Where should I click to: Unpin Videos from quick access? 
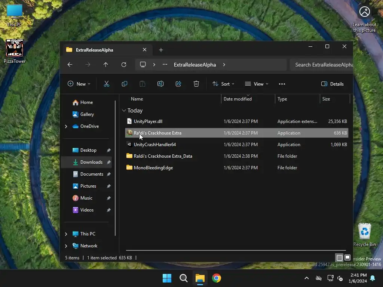(x=109, y=210)
